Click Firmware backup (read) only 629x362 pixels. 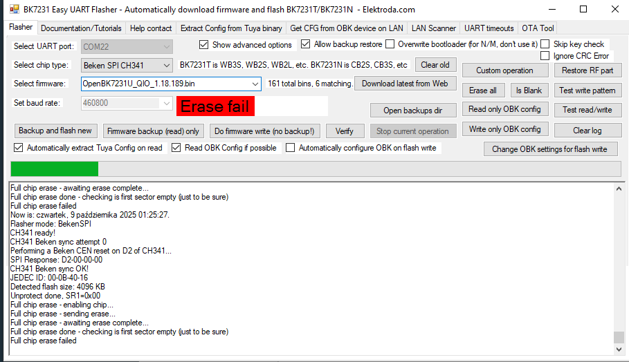point(153,131)
